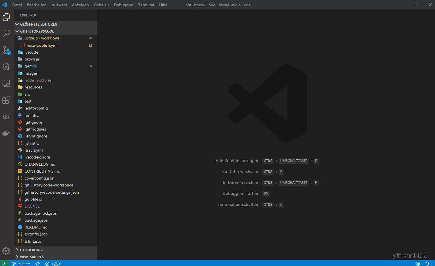Viewport: 435px width, 266px height.
Task: Open the .travis.yml file
Action: click(55, 150)
